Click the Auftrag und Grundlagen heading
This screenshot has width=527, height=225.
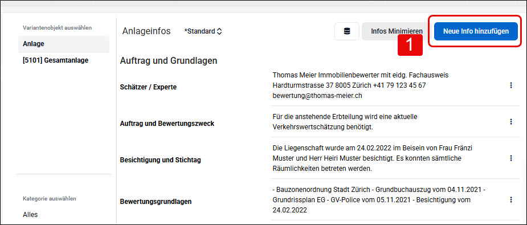[x=169, y=61]
